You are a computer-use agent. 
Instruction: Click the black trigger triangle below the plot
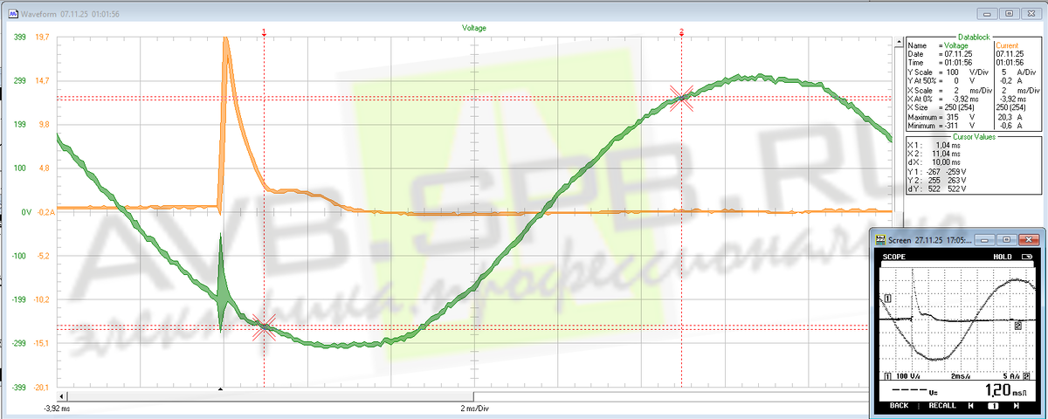[221, 388]
